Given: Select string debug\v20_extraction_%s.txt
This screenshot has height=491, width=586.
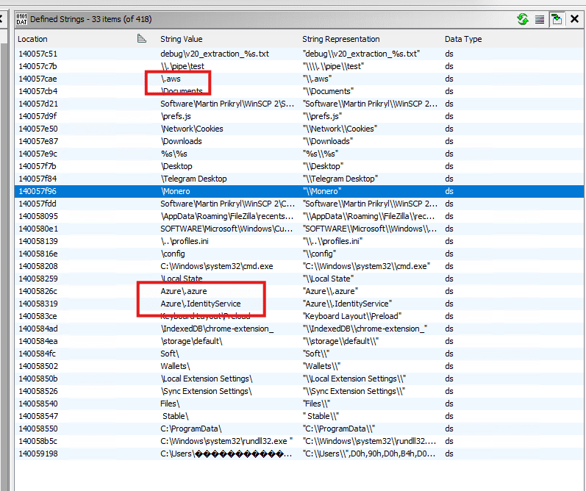Looking at the screenshot, I should [x=215, y=54].
